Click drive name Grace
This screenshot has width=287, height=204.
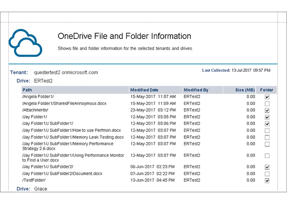[41, 189]
